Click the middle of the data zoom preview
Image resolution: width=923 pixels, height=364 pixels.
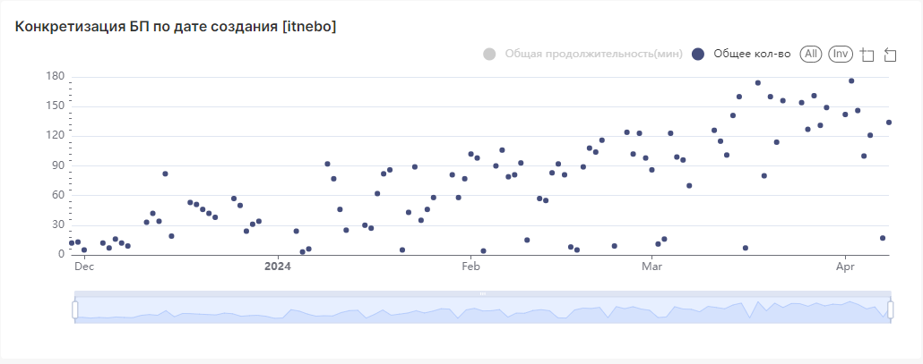[x=482, y=310]
